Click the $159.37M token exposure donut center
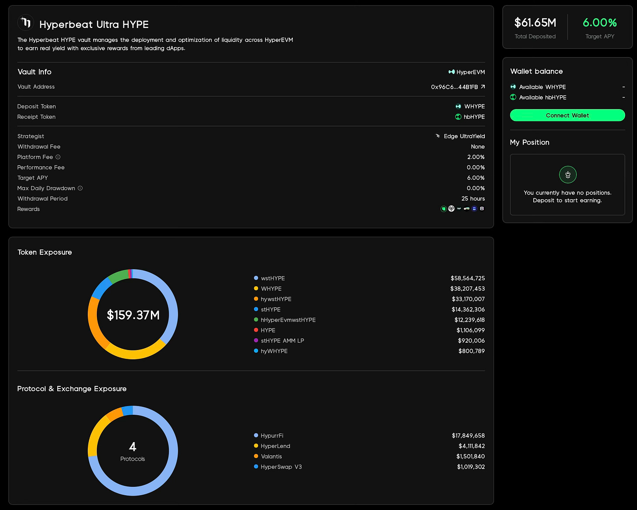637x510 pixels. tap(133, 315)
